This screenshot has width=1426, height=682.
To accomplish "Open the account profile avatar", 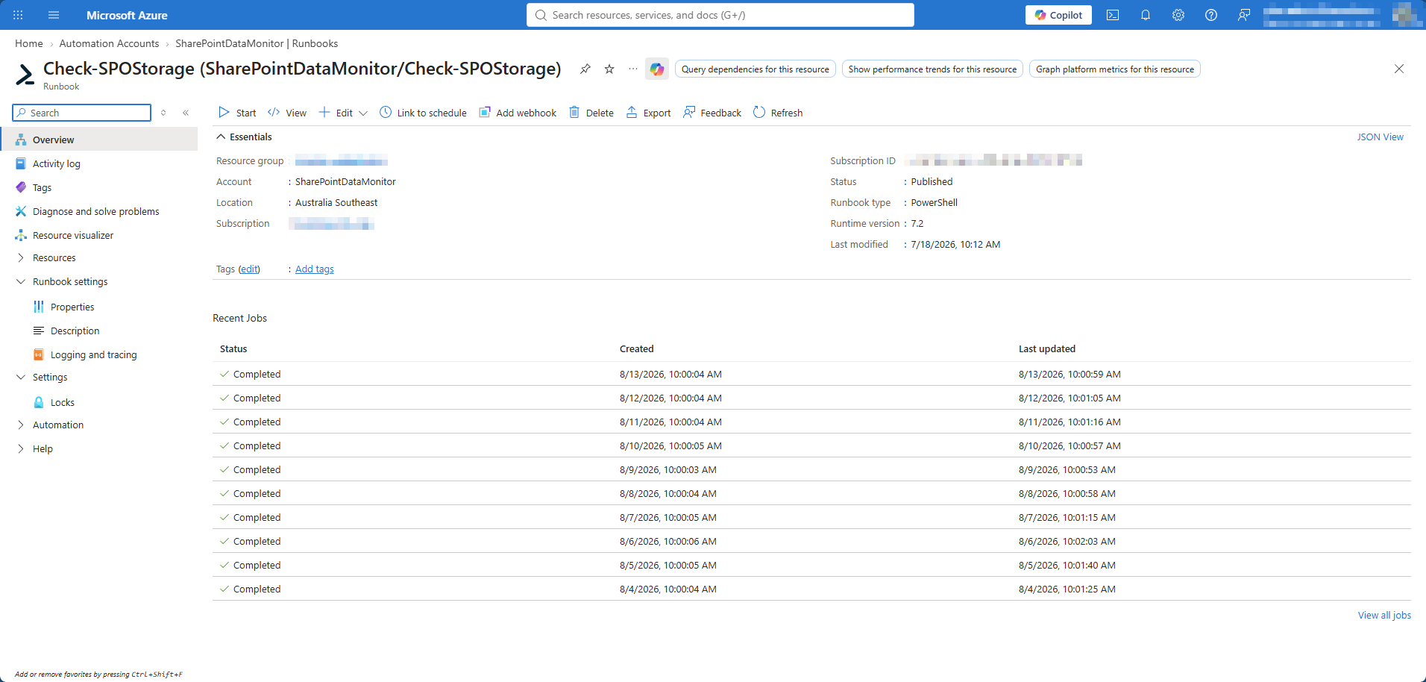I will (1404, 15).
